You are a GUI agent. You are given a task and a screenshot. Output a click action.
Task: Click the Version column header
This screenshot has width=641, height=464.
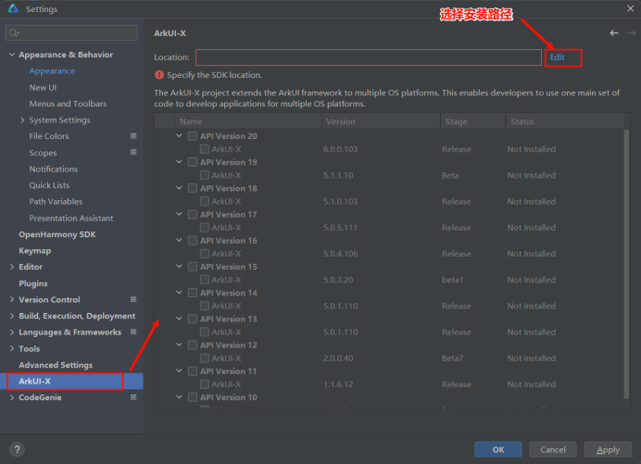(x=381, y=121)
